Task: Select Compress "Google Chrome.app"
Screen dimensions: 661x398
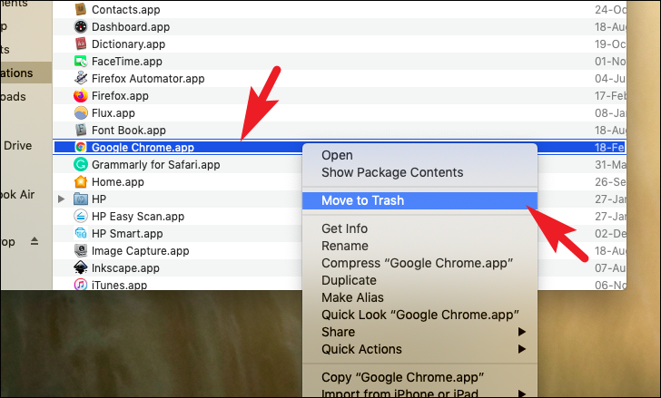Action: click(419, 263)
